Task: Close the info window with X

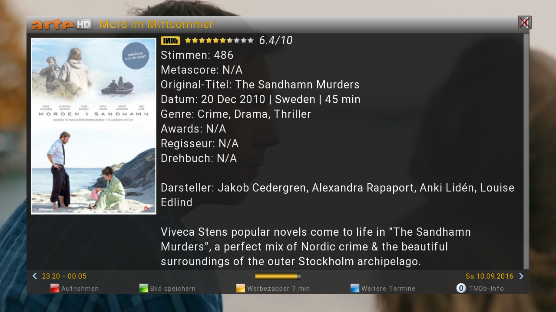Action: tap(525, 23)
